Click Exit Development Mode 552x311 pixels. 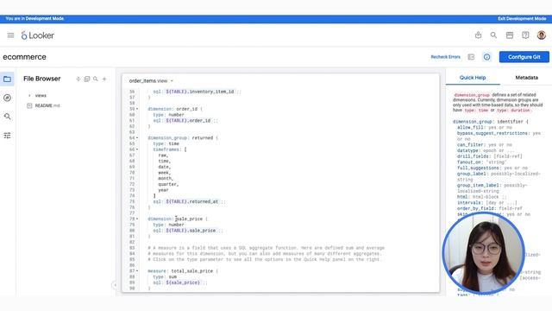point(522,19)
